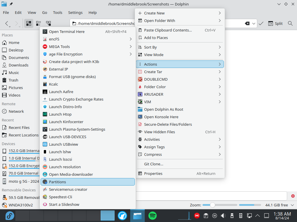Screen dimensions: 297x222
Task: Show hidden tray icons arrow
Action: coord(258,216)
